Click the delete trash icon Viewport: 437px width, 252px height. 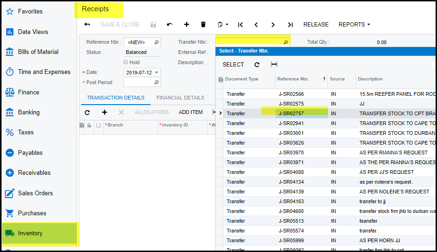(203, 25)
